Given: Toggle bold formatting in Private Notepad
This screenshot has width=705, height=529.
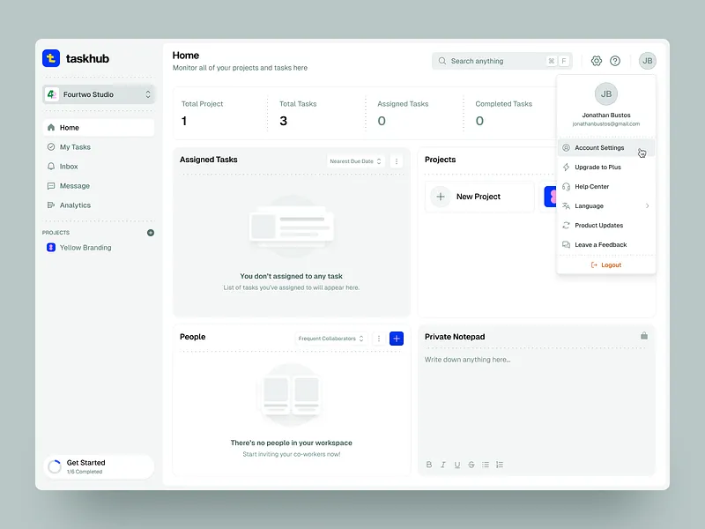Looking at the screenshot, I should [x=429, y=465].
